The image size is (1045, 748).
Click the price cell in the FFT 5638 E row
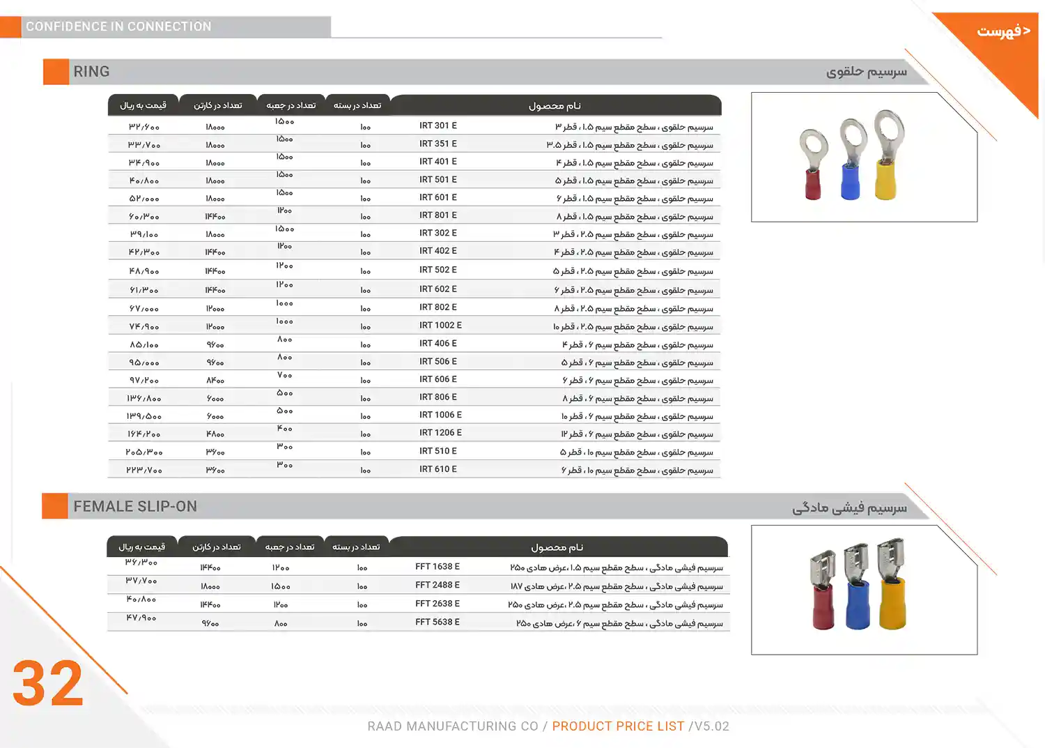(141, 618)
